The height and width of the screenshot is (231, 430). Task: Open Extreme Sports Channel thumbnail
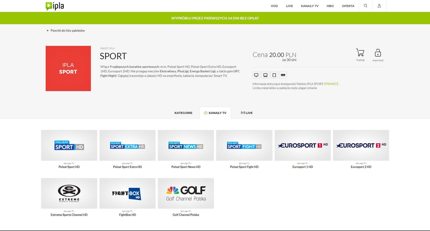[69, 193]
